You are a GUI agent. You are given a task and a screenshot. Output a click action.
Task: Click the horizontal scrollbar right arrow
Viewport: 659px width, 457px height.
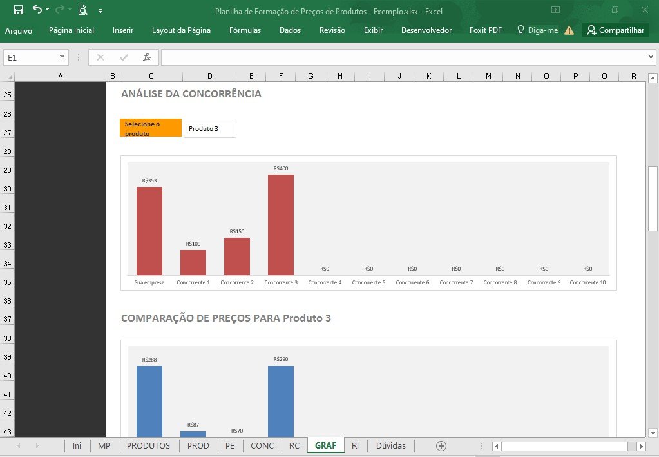(642, 446)
